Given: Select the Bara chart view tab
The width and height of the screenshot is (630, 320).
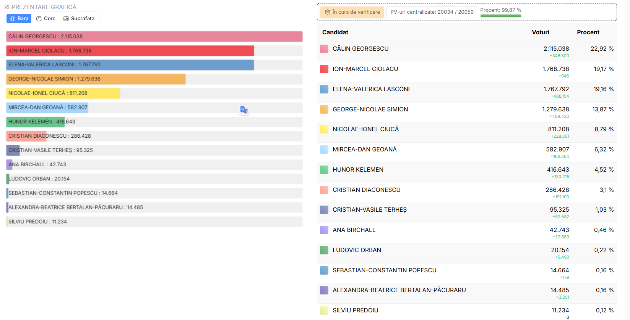Looking at the screenshot, I should coord(19,19).
